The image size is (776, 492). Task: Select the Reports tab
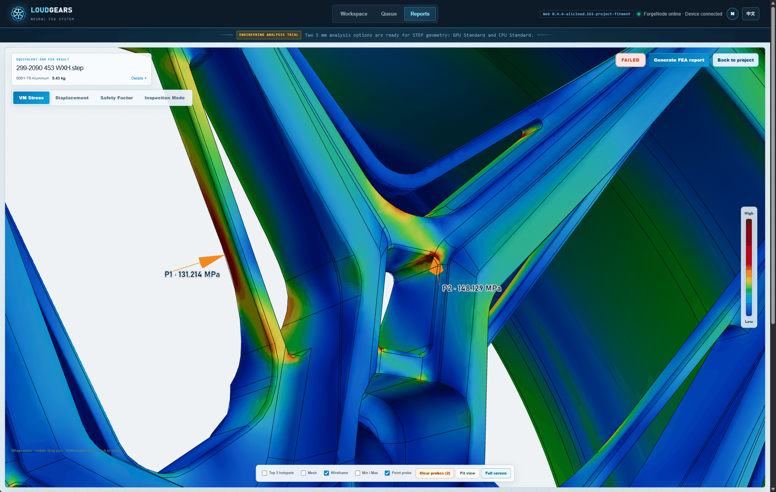420,14
